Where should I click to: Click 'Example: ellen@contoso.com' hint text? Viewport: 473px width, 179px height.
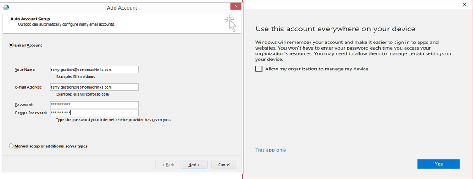82,94
